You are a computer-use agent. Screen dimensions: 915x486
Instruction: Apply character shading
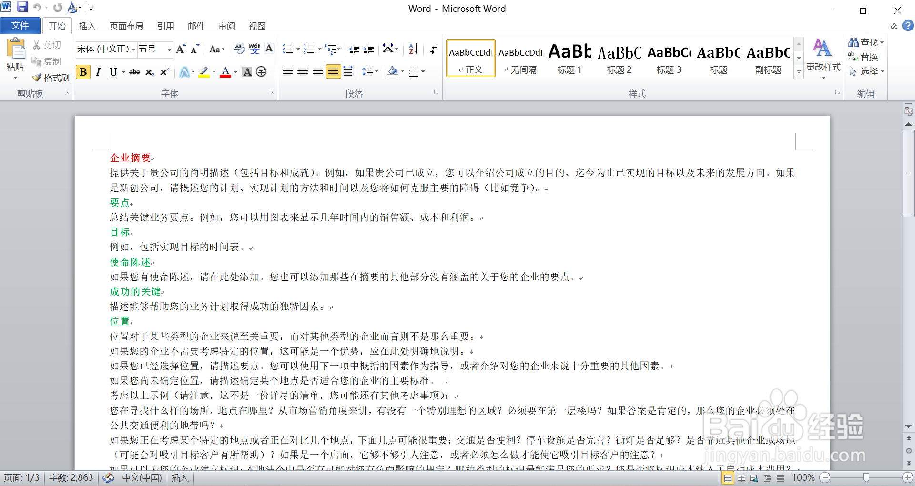tap(247, 72)
